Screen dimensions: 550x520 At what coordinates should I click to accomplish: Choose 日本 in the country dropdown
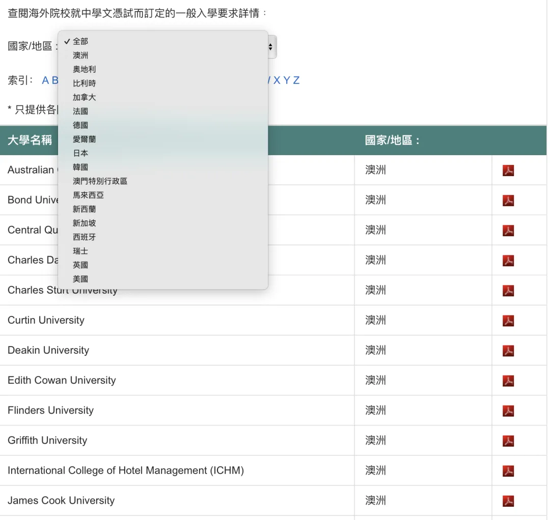click(x=80, y=153)
